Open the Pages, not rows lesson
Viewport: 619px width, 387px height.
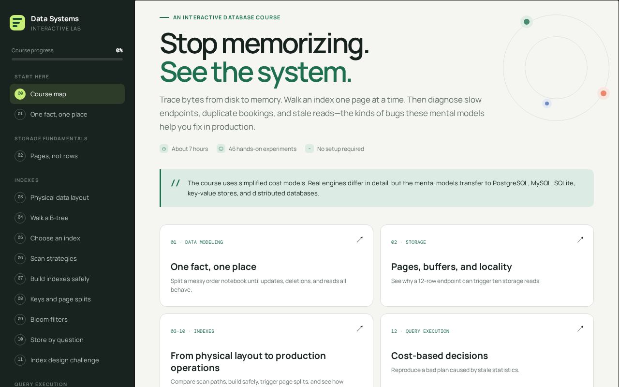(x=67, y=156)
